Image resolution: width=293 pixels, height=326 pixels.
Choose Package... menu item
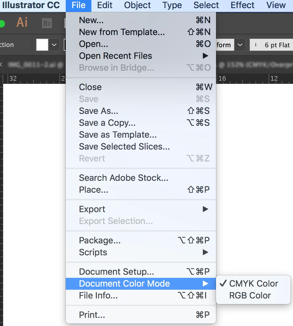[x=141, y=240]
